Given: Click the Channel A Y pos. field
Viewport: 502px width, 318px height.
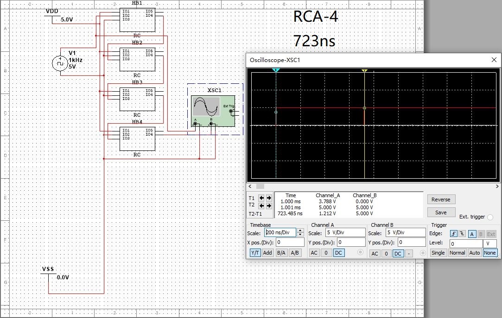Looking at the screenshot, I should pyautogui.click(x=351, y=242).
